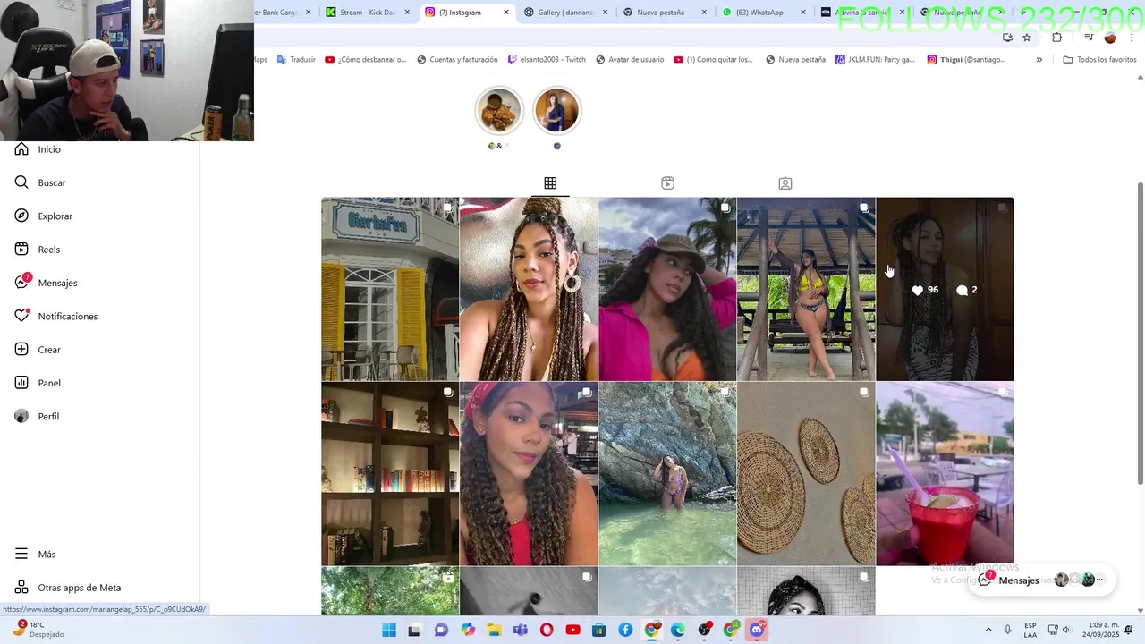
Task: Go to Perfil page
Action: 37,417
